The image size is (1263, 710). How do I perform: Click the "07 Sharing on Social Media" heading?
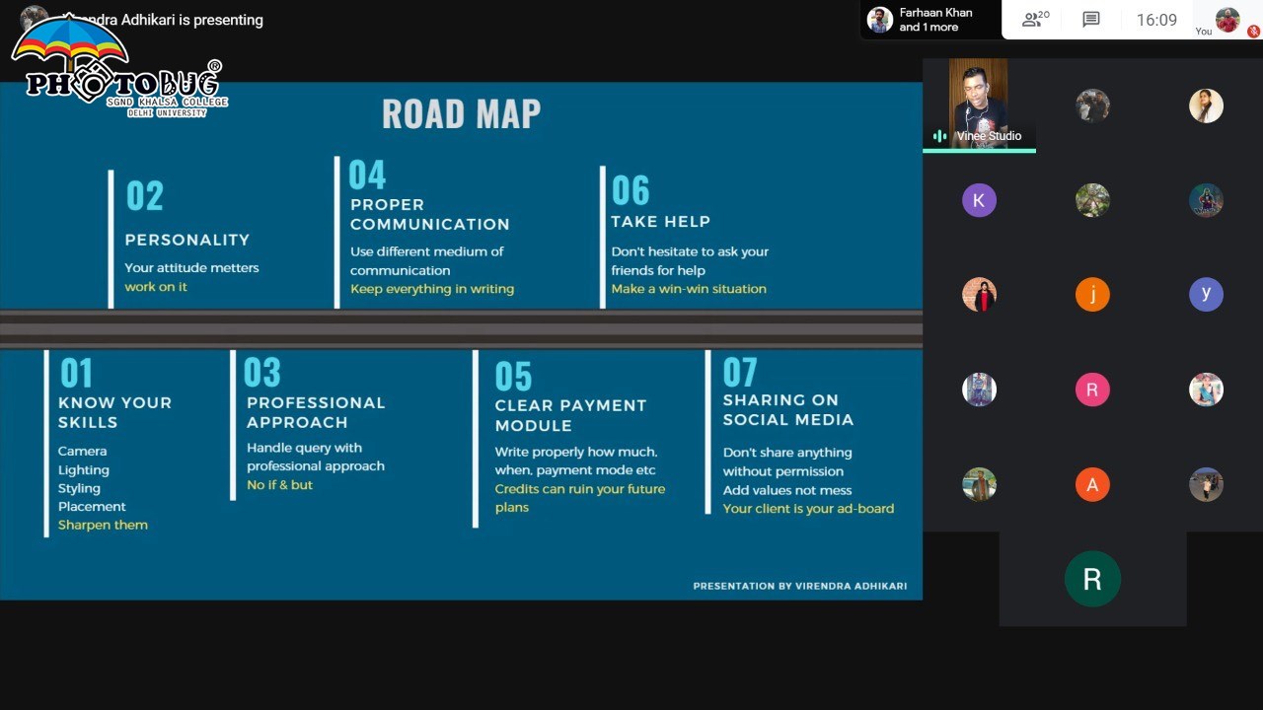point(787,409)
